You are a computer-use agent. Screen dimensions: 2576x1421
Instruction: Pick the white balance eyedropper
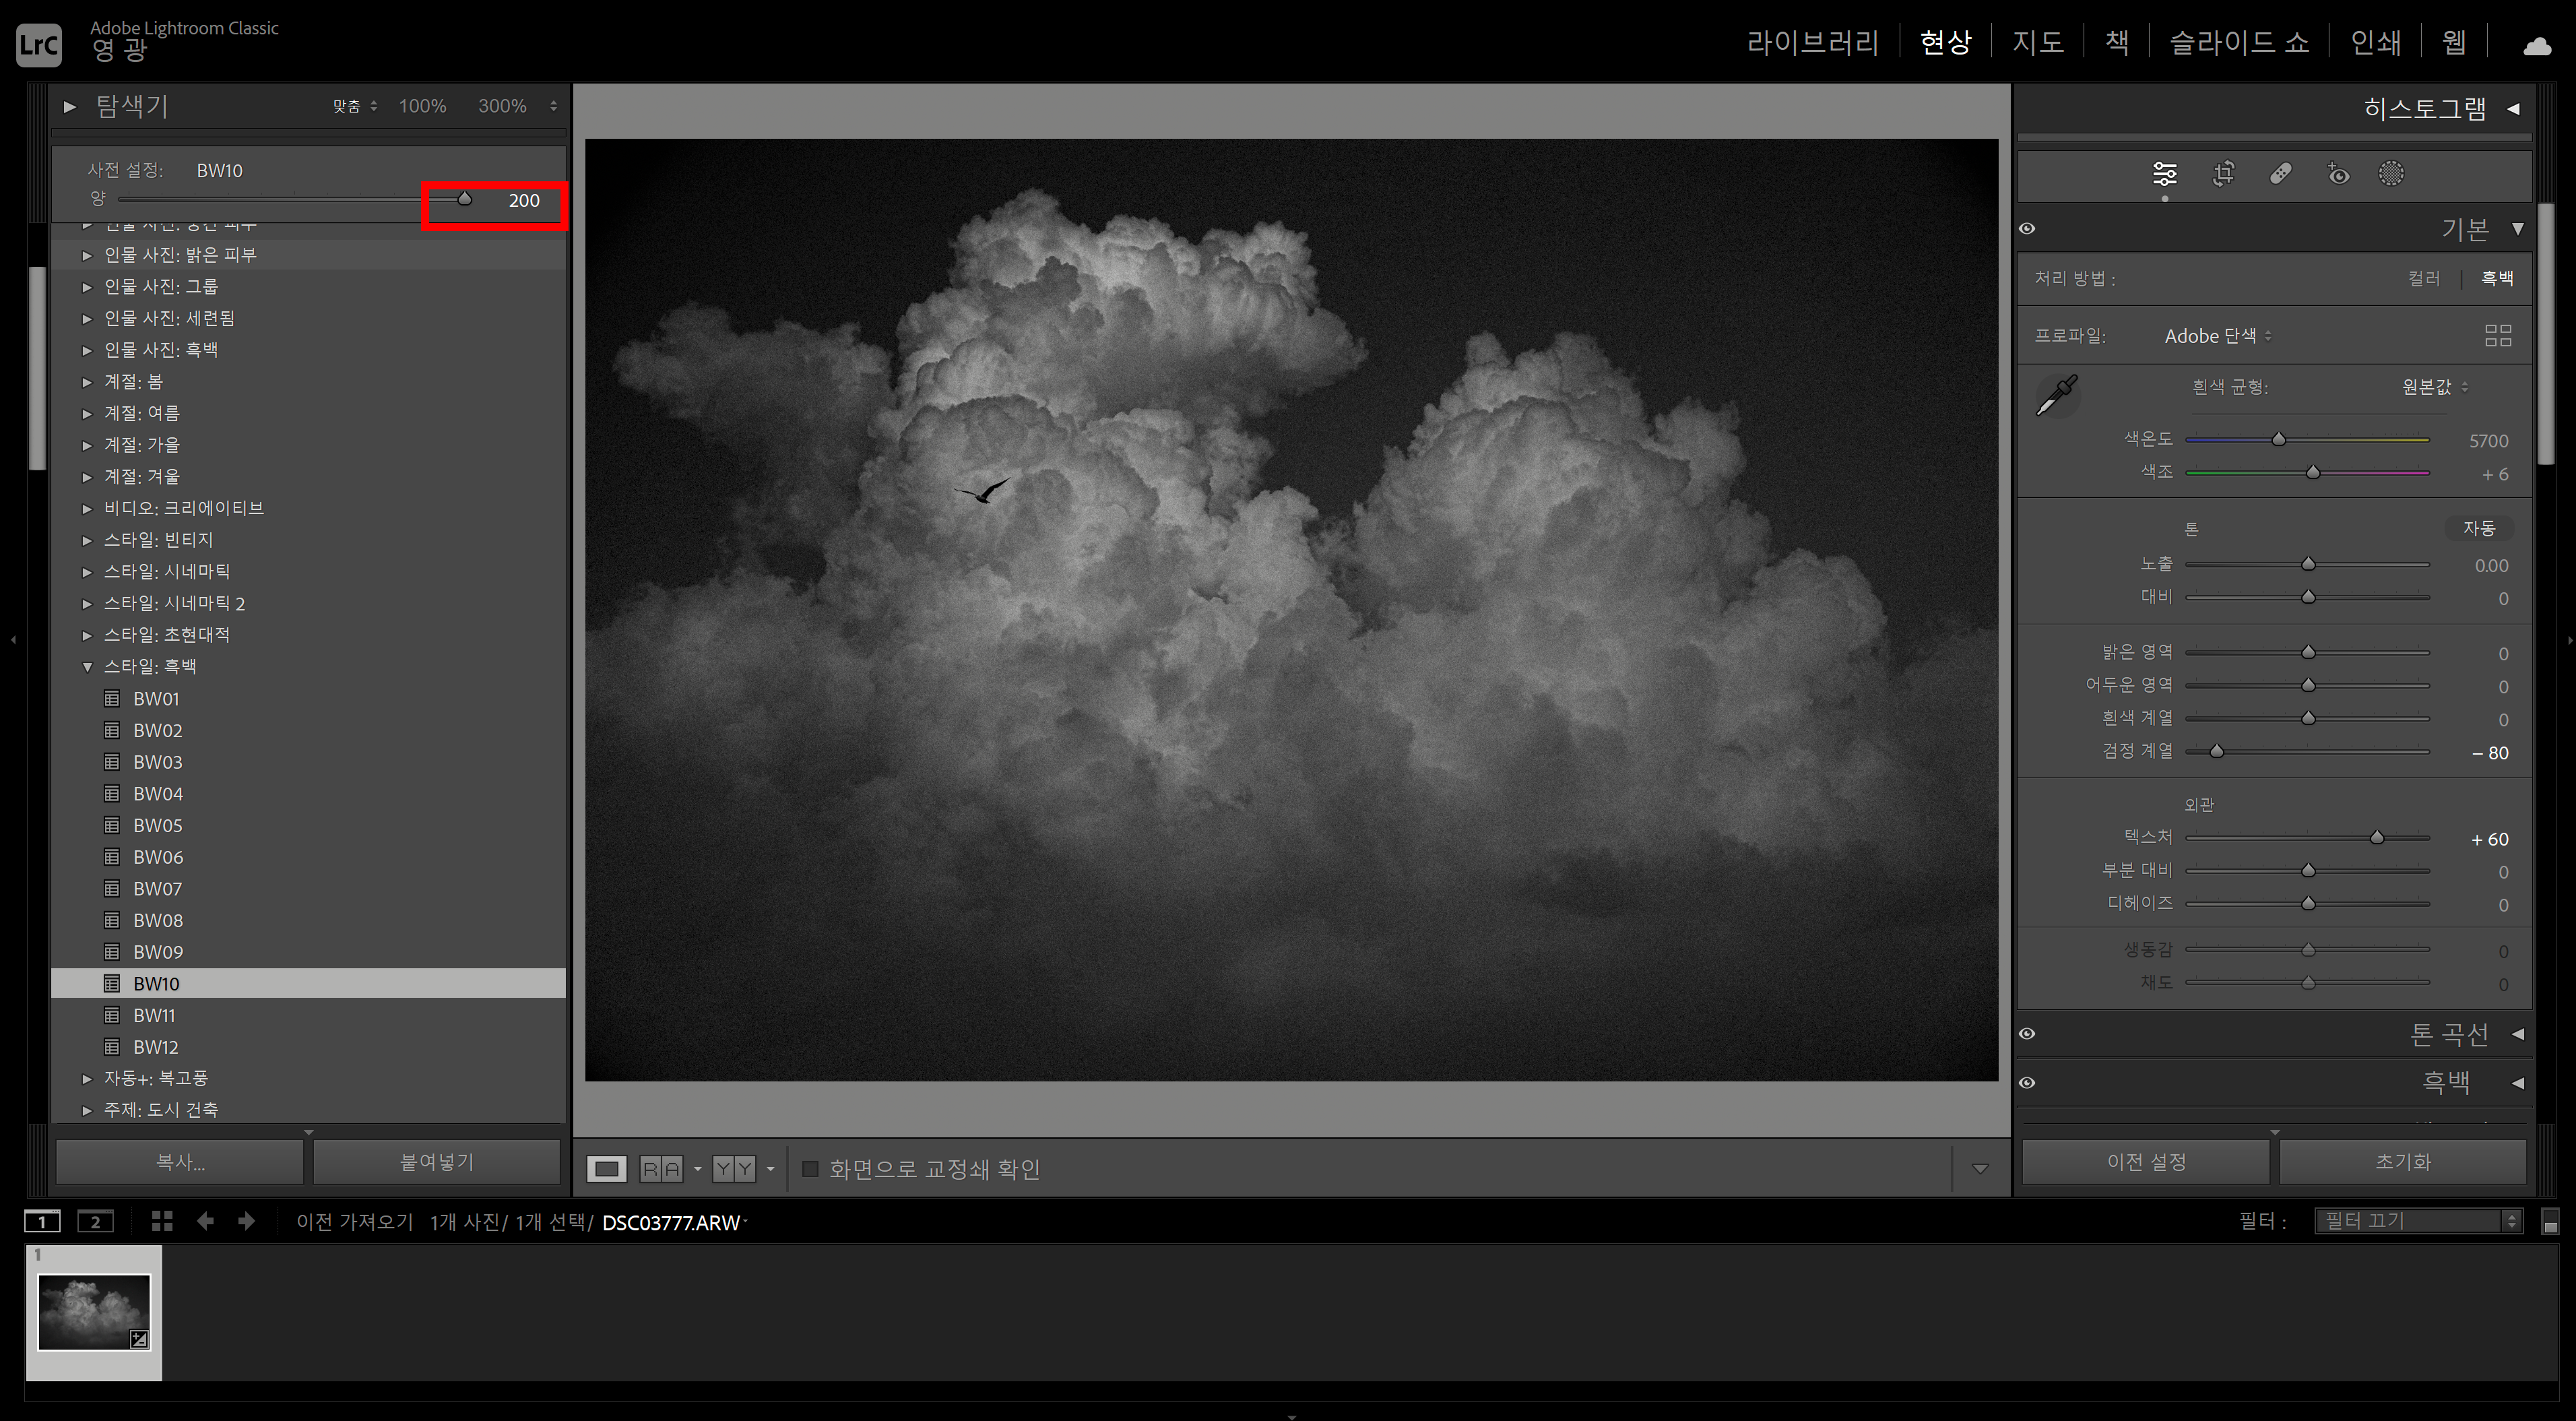2057,395
